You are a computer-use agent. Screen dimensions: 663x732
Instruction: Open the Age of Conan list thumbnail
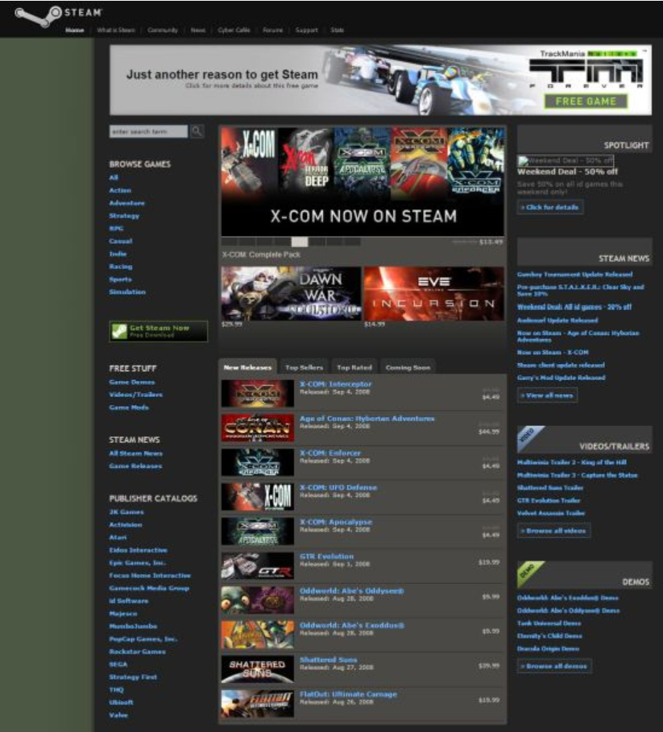coord(257,428)
